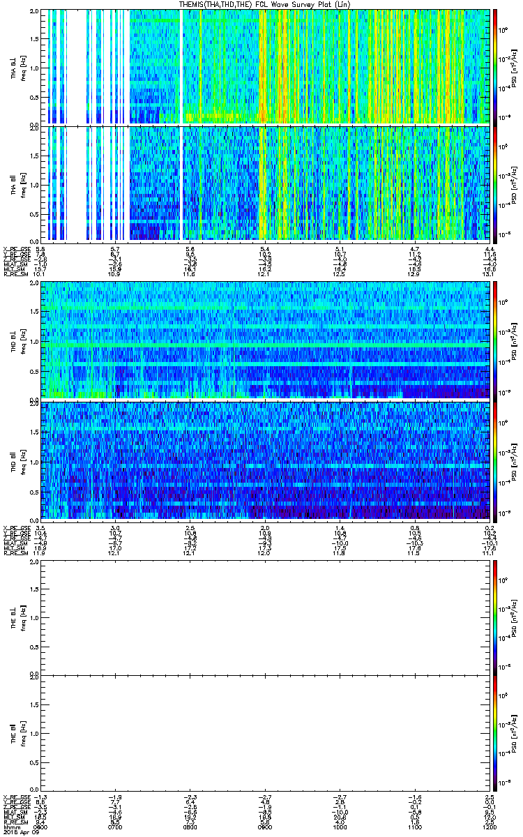
Task: Click the 0800 time tick label
Action: (190, 827)
